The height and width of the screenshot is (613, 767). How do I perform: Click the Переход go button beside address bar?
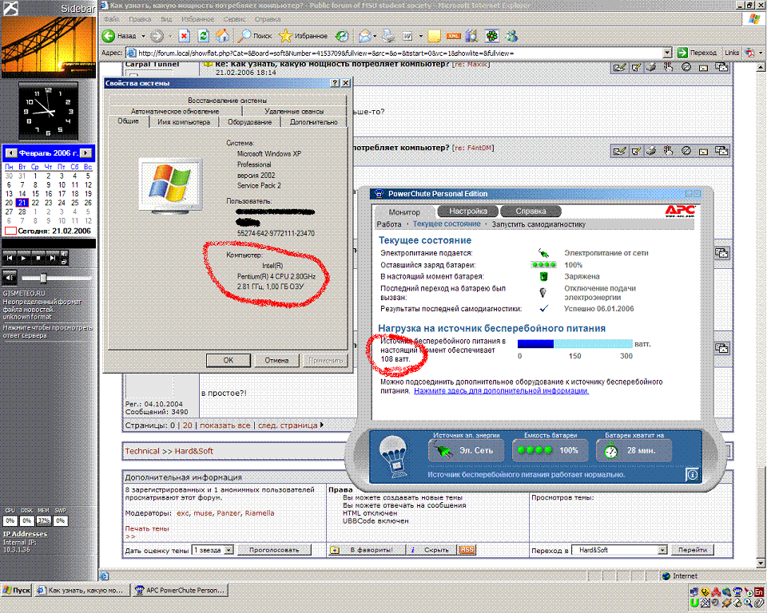pyautogui.click(x=697, y=53)
